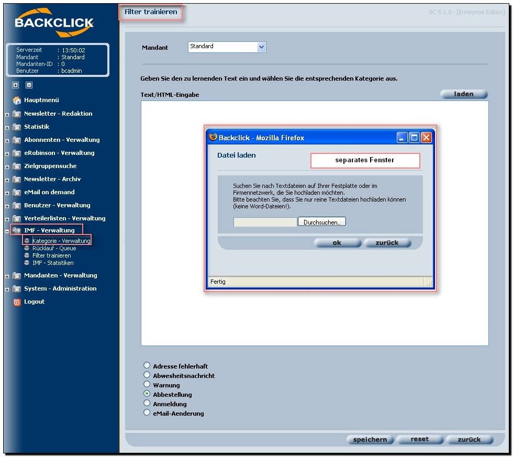Image resolution: width=513 pixels, height=457 pixels.
Task: Select the Adresse fehlerhaft radio button
Action: pyautogui.click(x=147, y=366)
